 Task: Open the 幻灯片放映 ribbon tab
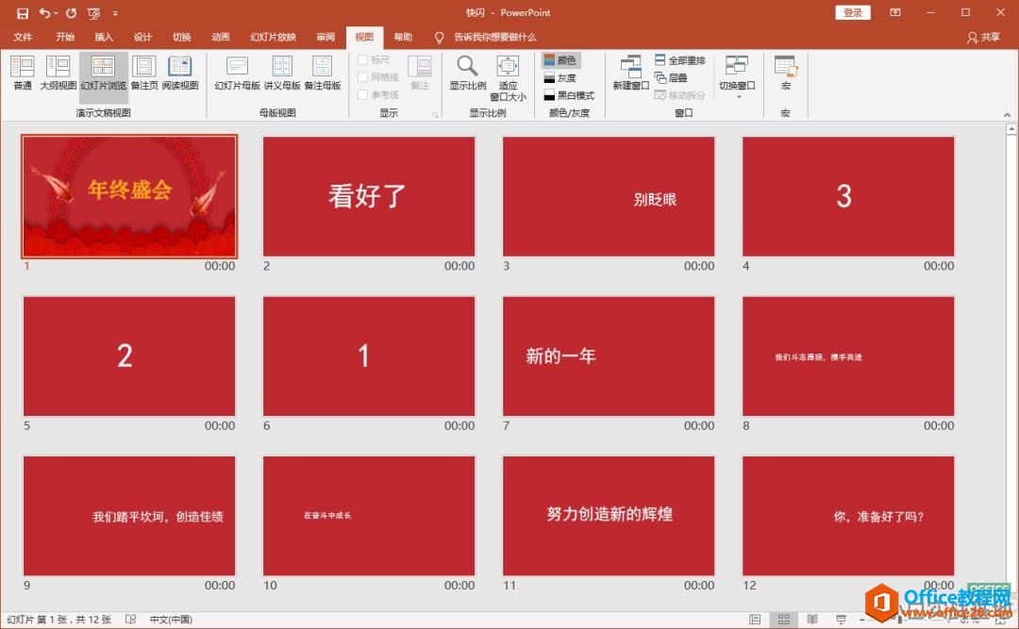(x=276, y=37)
